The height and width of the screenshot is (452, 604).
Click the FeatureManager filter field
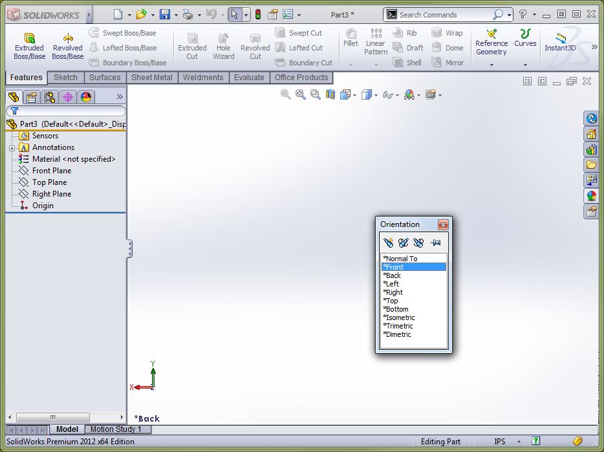[66, 111]
